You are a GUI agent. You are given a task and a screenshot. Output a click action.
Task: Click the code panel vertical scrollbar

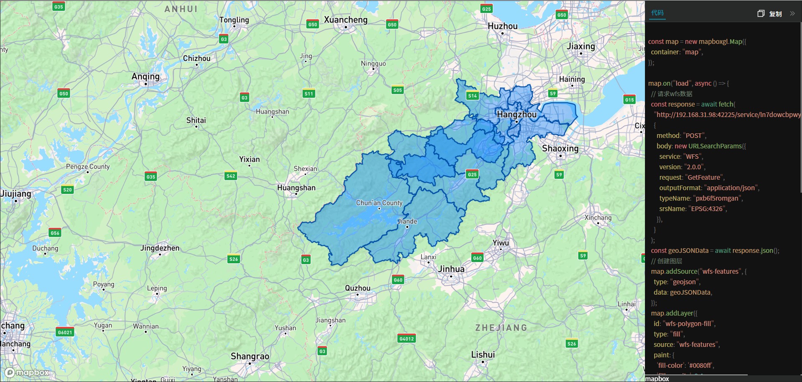(800, 104)
